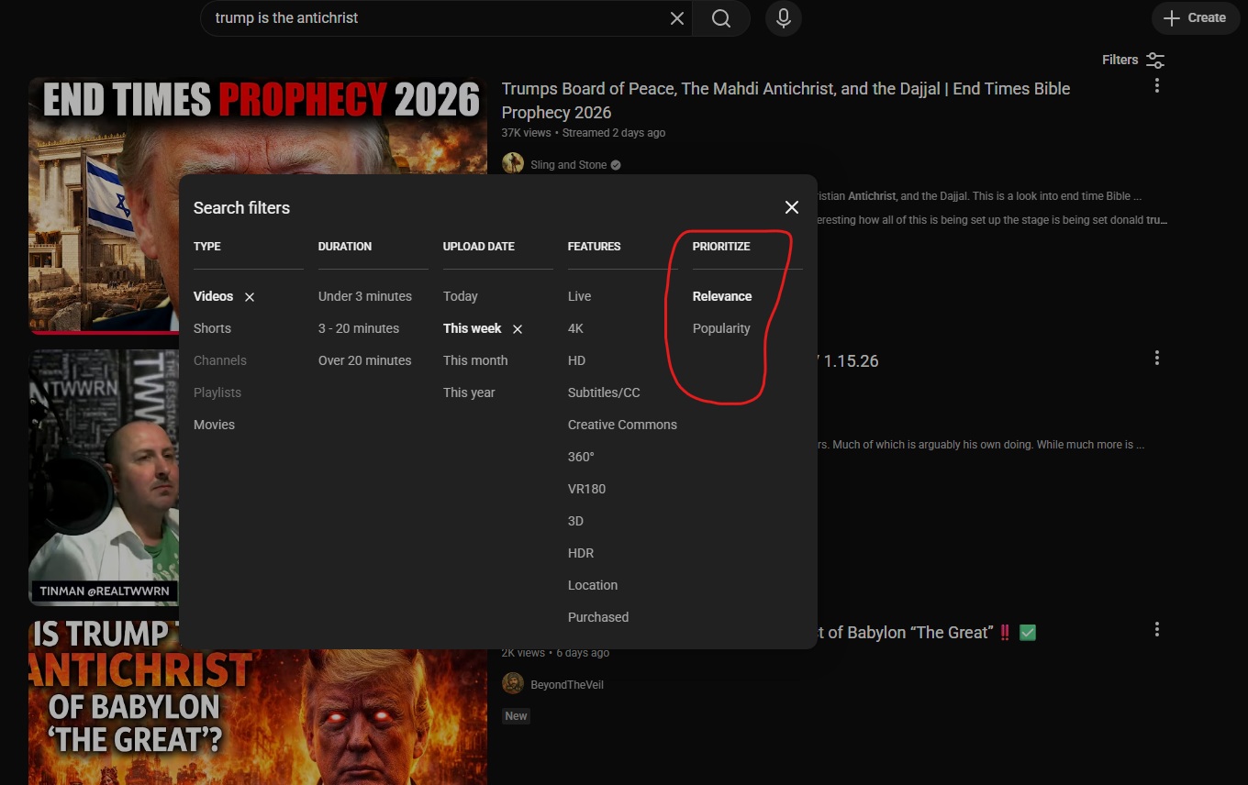Click the greyed-out Playlists type option
Screen dimensions: 1248x785
(x=217, y=392)
